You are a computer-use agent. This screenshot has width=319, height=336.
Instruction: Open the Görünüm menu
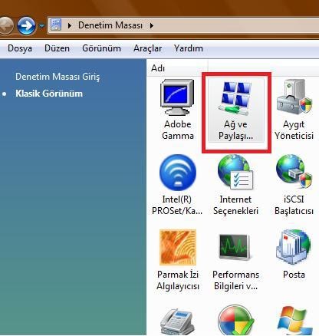102,48
